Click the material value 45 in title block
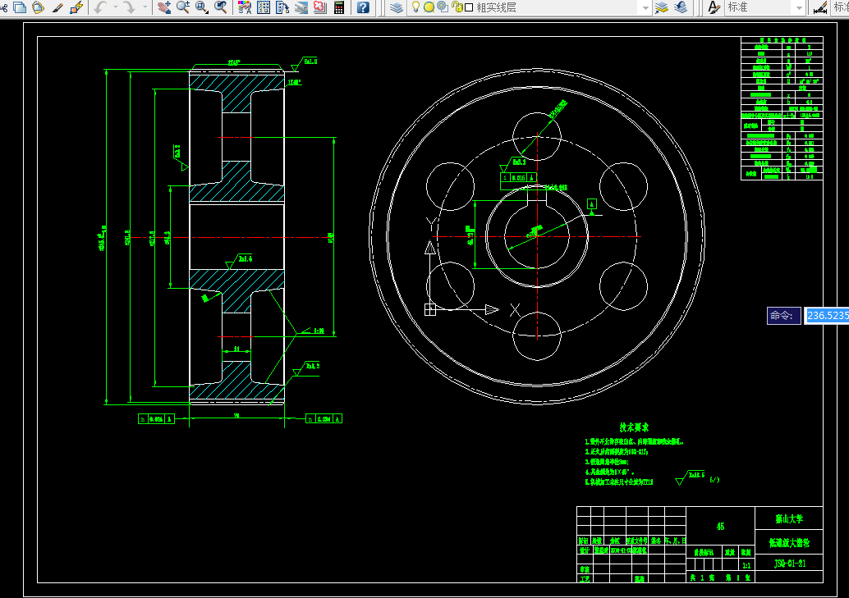The width and height of the screenshot is (849, 598). 720,527
